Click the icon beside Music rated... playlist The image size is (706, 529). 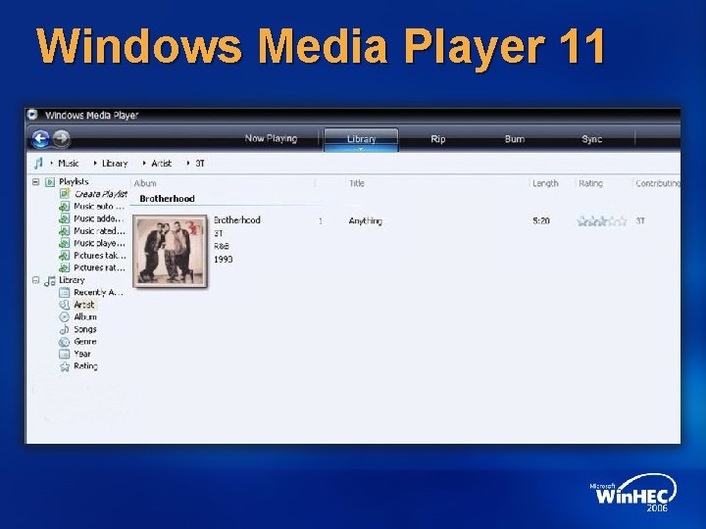65,231
